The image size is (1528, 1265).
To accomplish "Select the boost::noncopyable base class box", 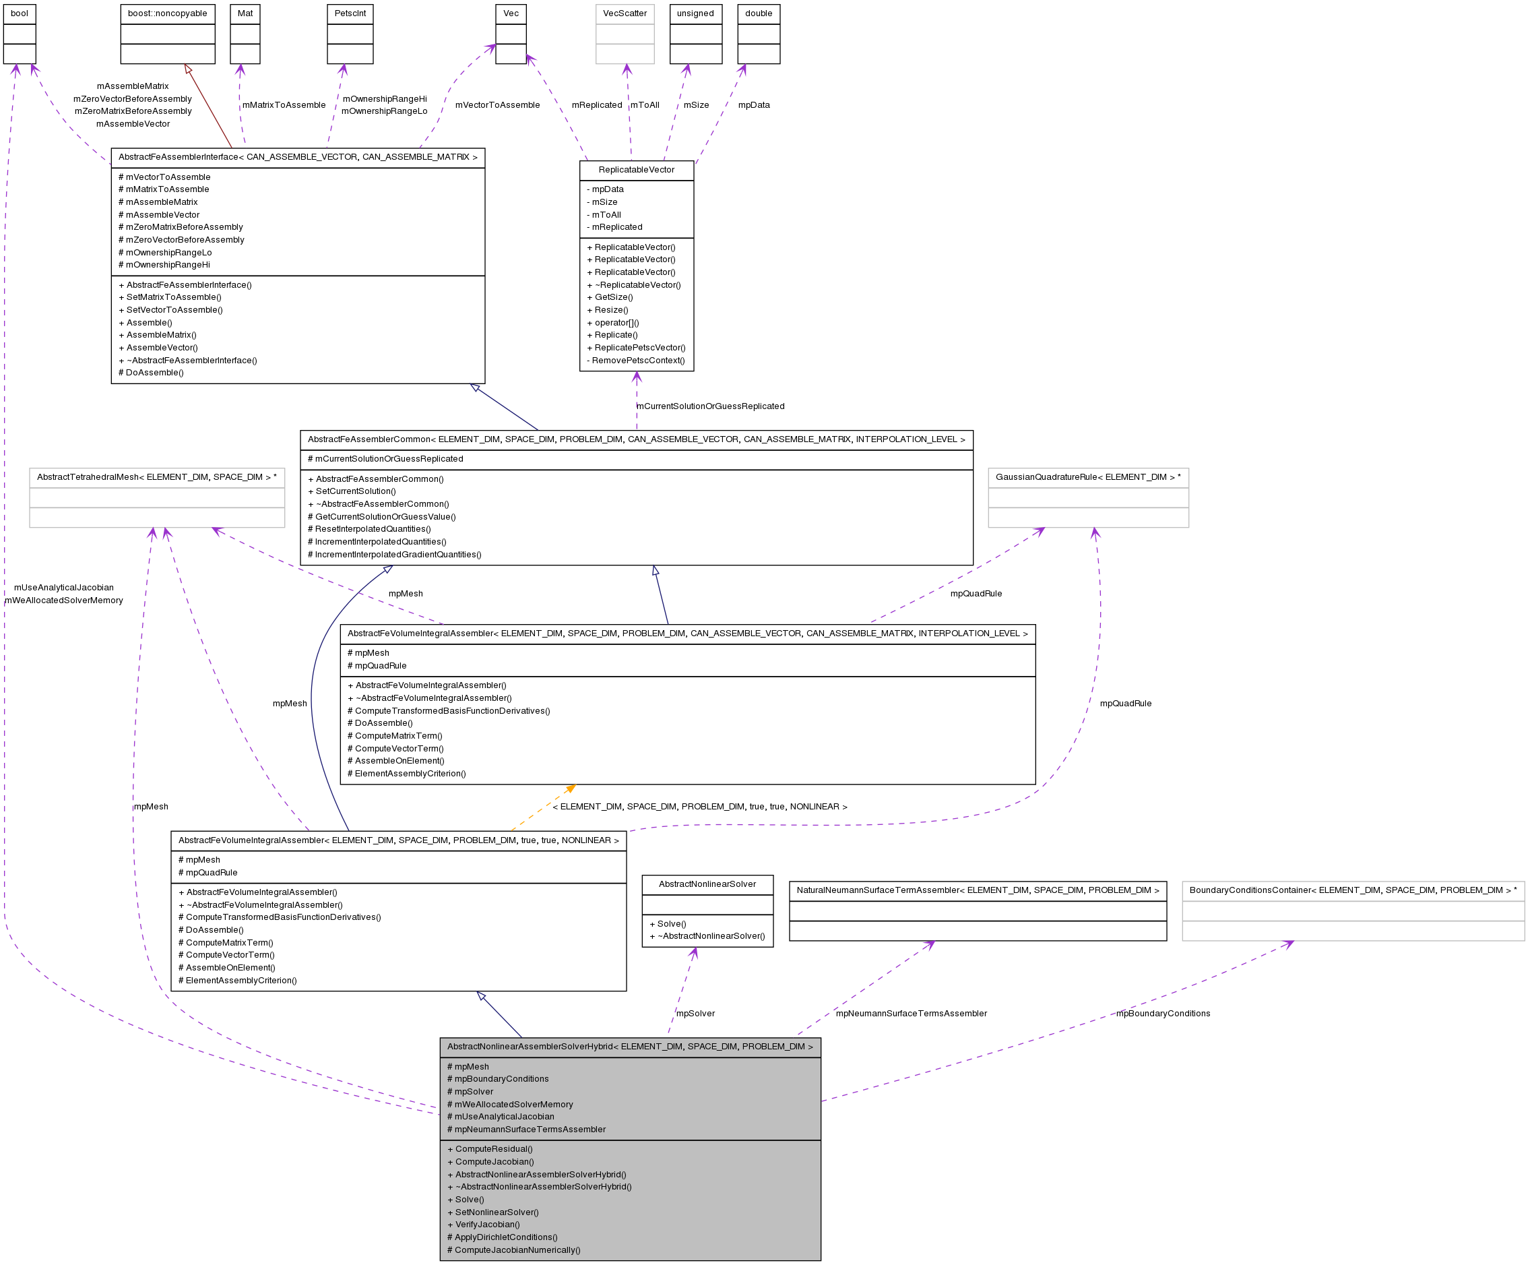I will 167,13.
